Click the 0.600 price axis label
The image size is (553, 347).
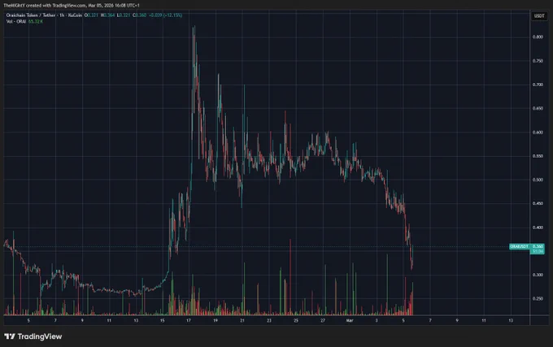[538, 132]
